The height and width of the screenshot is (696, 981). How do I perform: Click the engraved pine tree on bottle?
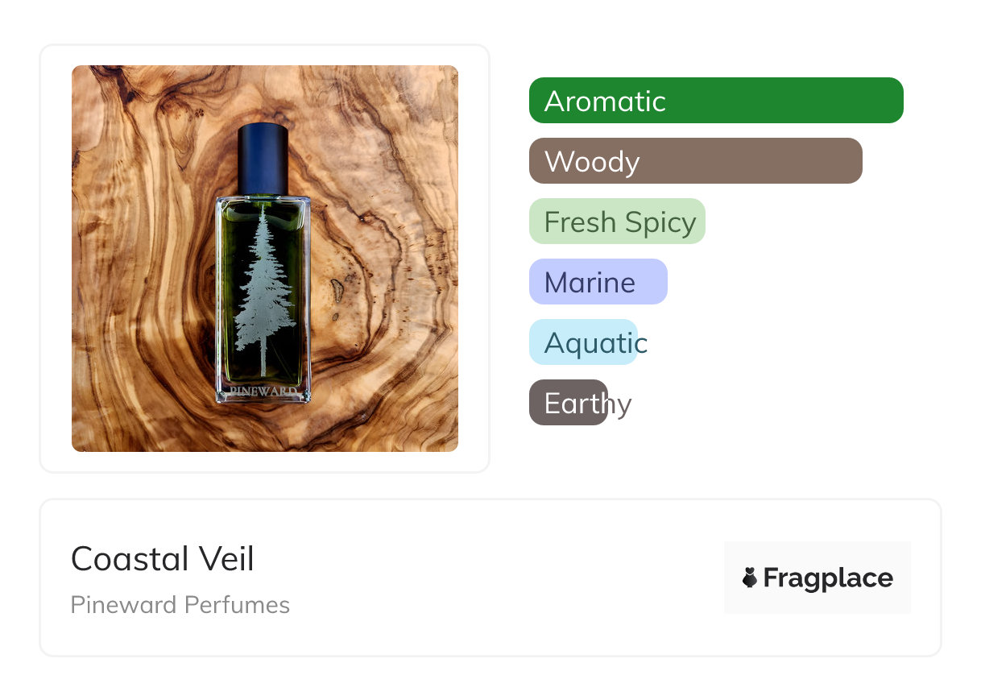click(x=263, y=290)
